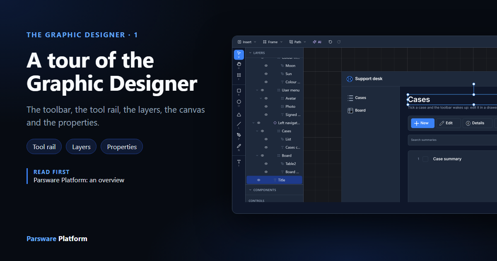Screen dimensions: 497x261
Task: Select the arrow Select tool (V)
Action: [239, 55]
